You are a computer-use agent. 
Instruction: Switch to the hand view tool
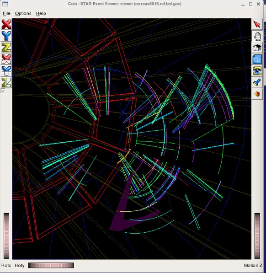pyautogui.click(x=257, y=36)
